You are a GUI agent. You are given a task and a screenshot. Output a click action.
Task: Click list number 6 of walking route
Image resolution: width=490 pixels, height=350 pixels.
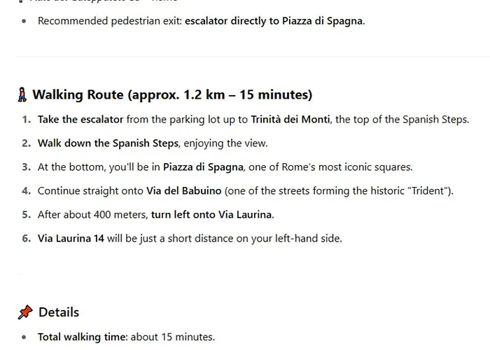coord(27,238)
